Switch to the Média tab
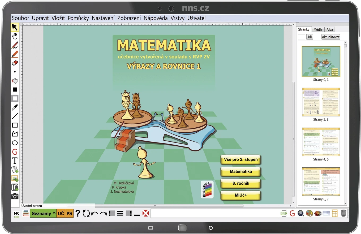 (318, 29)
